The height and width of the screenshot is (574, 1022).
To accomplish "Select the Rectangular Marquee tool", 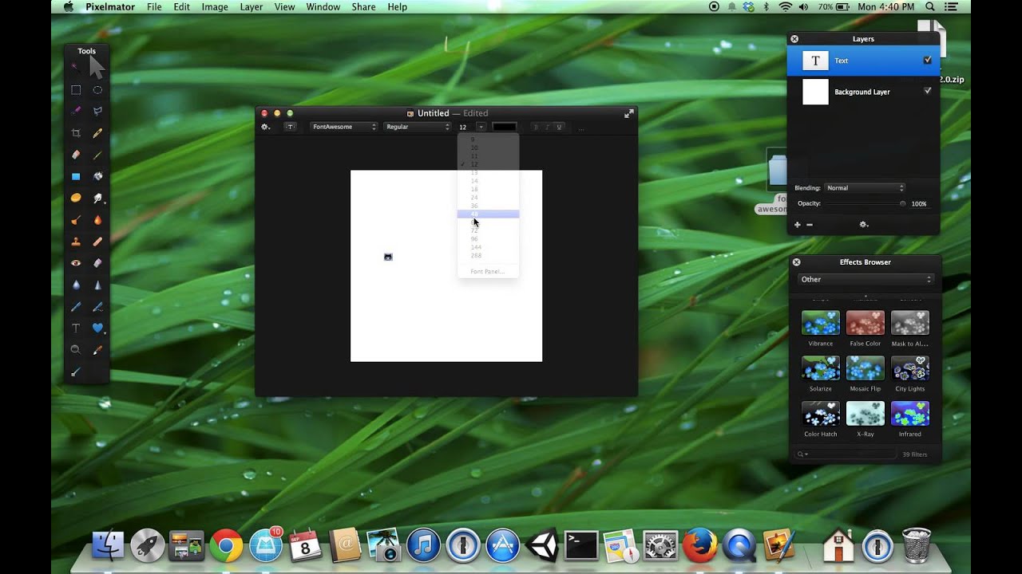I will (76, 90).
